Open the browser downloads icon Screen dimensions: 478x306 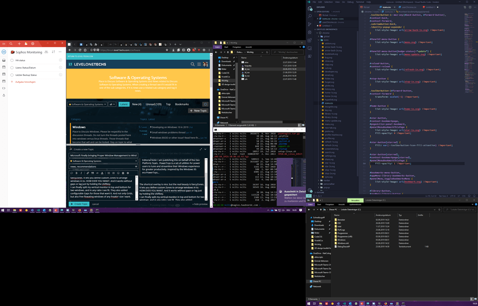173,50
